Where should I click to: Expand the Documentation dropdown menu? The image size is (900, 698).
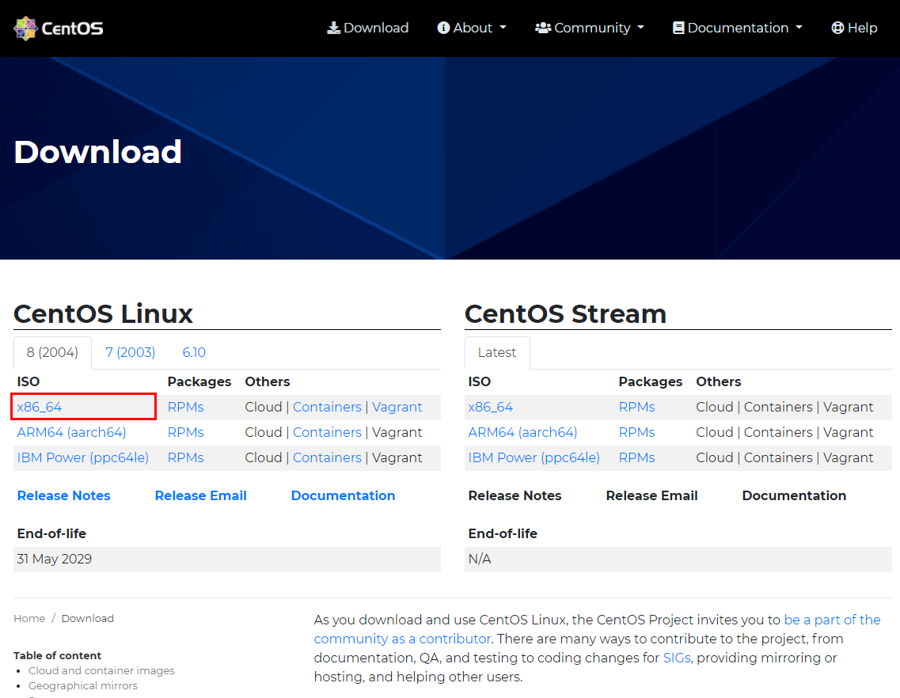click(x=738, y=28)
